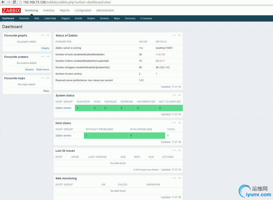The image size is (273, 200).
Task: Follow the Maps link in Favourite maps
Action: pos(46,91)
